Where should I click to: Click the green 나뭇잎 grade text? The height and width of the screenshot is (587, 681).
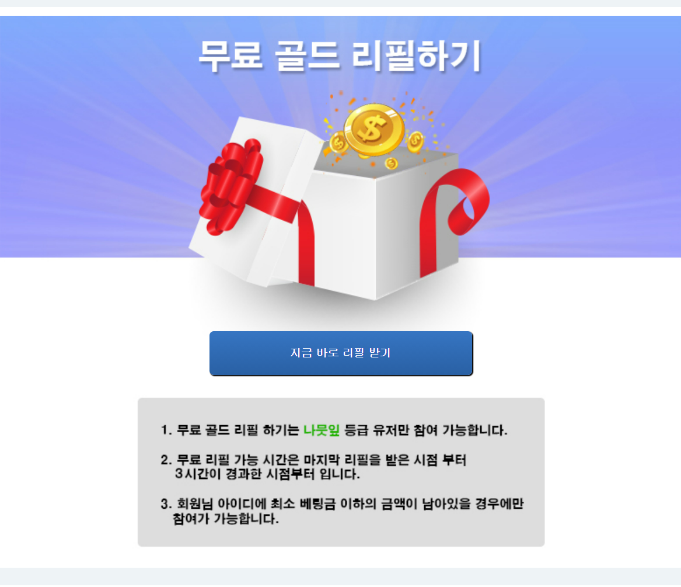coord(322,430)
